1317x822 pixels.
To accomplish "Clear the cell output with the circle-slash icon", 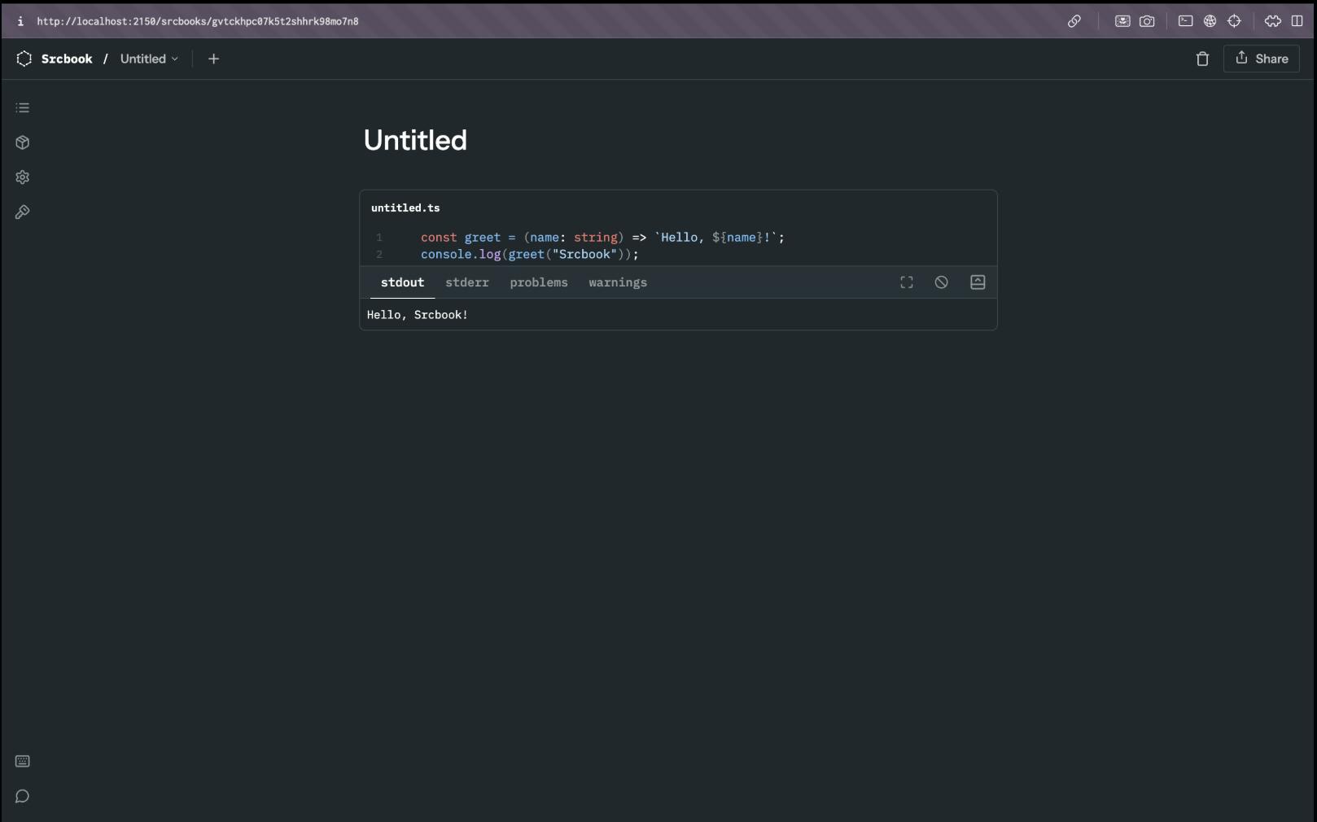I will (941, 282).
